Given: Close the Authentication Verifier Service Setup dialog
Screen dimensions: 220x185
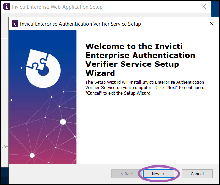Looking at the screenshot, I should click(212, 24).
